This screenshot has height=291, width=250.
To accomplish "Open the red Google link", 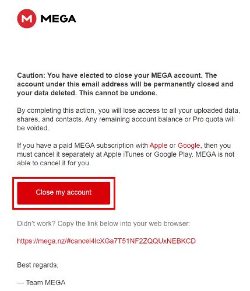I will 189,145.
